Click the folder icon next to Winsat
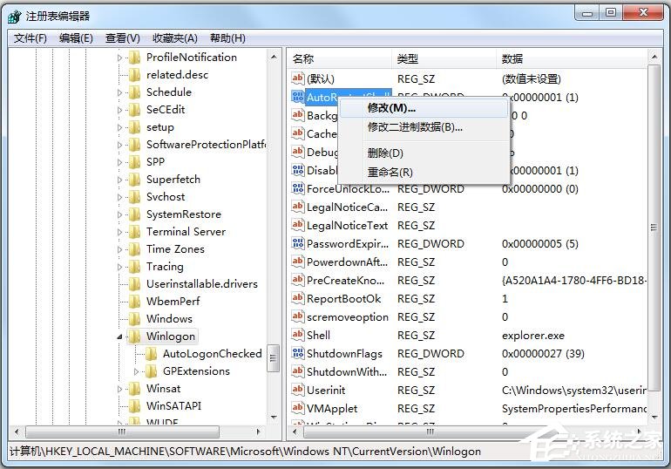This screenshot has width=671, height=469. tap(135, 389)
